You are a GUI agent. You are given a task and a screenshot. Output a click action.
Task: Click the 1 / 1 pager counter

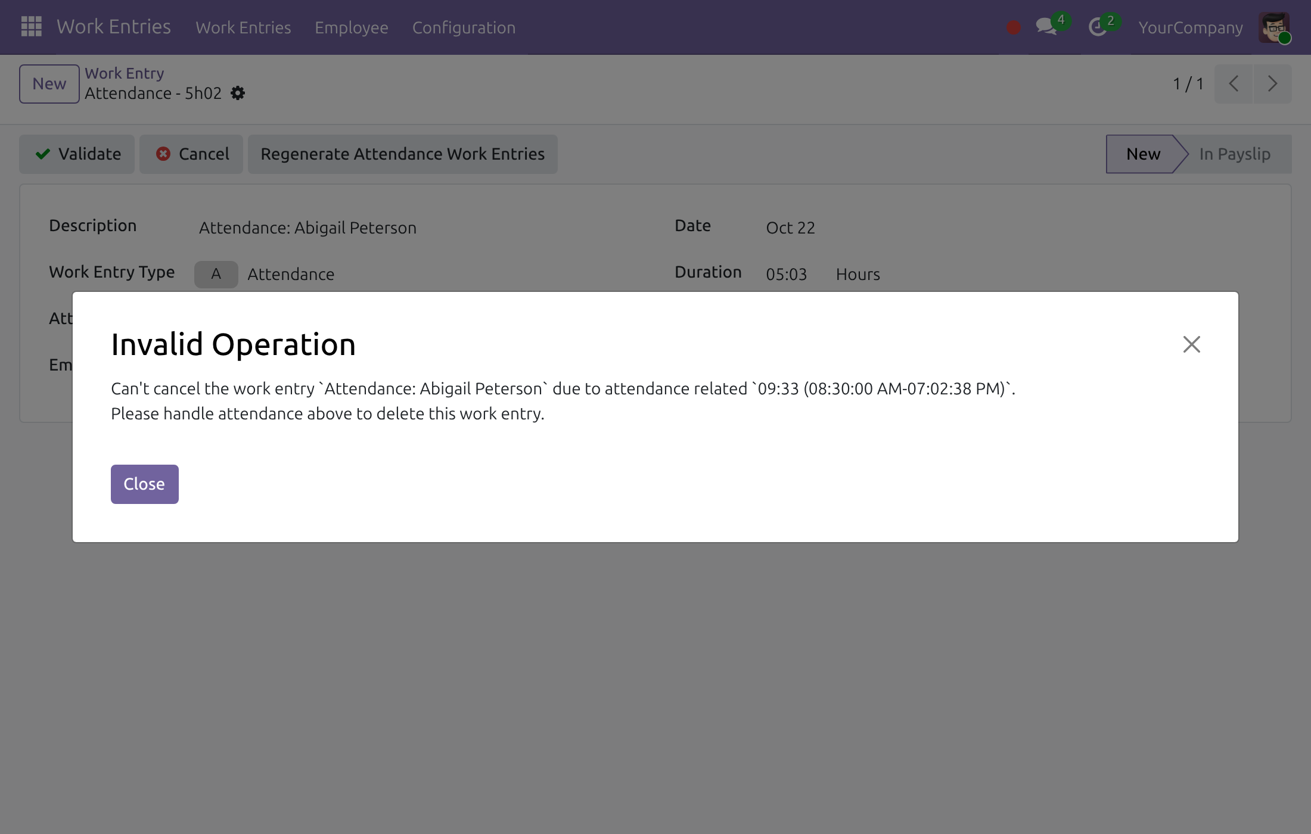(1188, 84)
